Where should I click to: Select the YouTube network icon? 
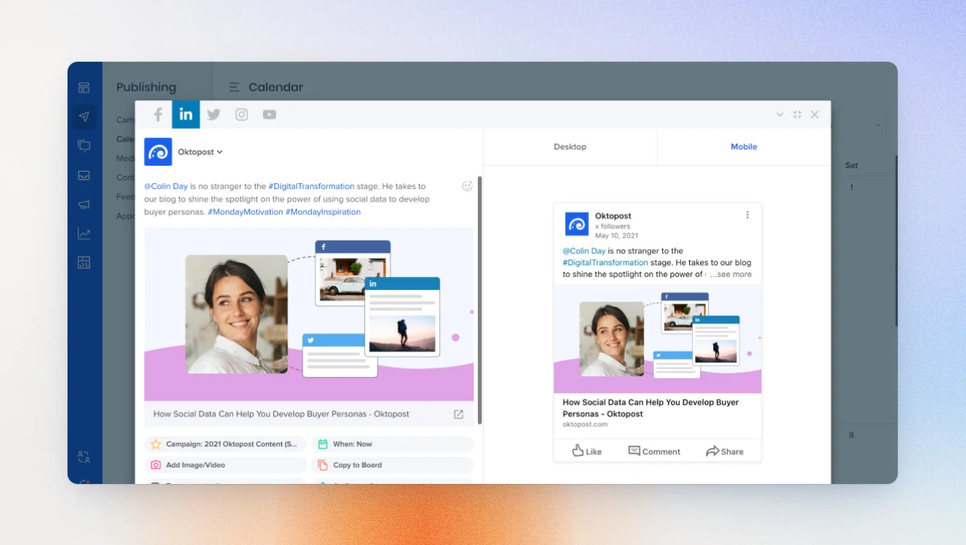tap(269, 115)
